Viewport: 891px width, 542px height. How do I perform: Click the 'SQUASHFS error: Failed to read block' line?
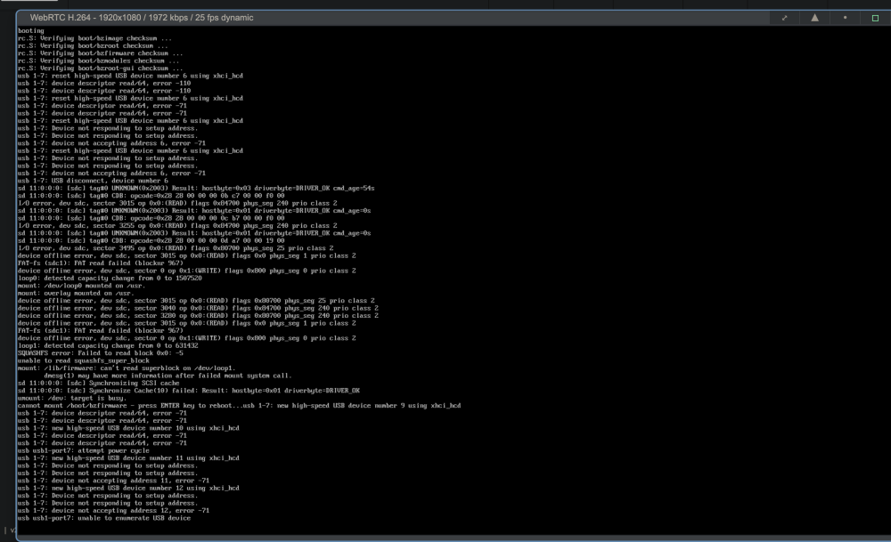pos(100,353)
